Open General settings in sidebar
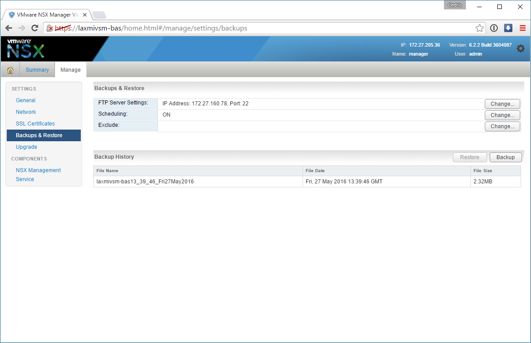The image size is (531, 343). [26, 100]
